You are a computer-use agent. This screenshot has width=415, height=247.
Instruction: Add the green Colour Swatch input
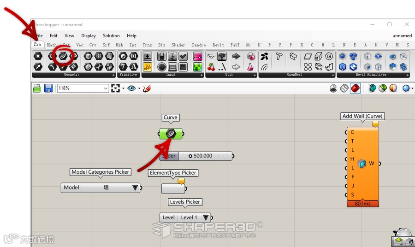[197, 67]
